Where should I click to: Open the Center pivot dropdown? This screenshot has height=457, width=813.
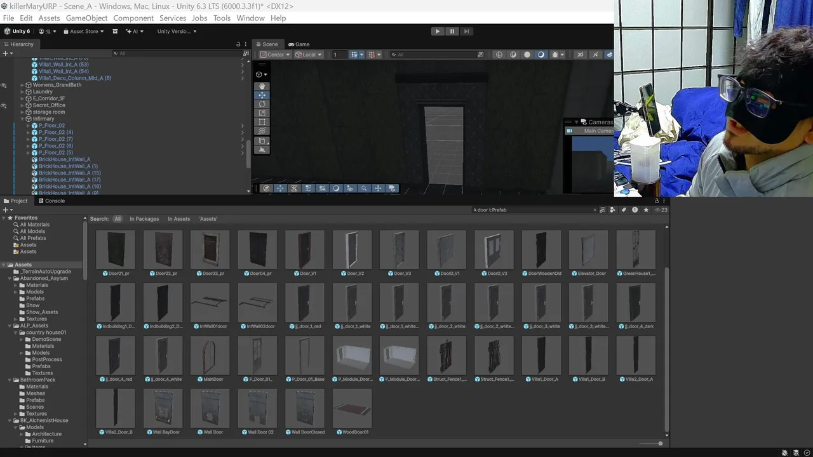[275, 55]
